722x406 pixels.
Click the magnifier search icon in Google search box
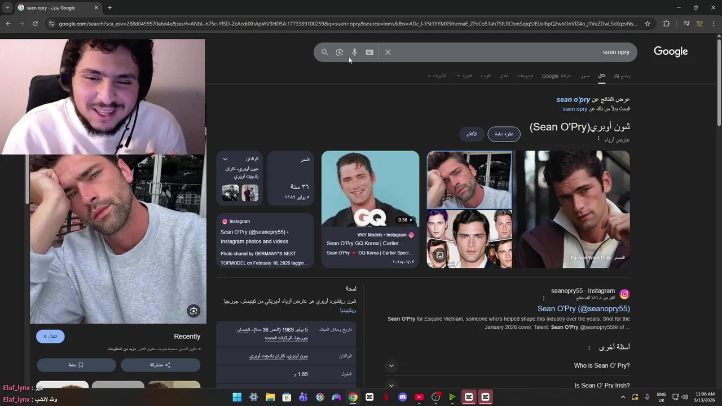[x=324, y=52]
